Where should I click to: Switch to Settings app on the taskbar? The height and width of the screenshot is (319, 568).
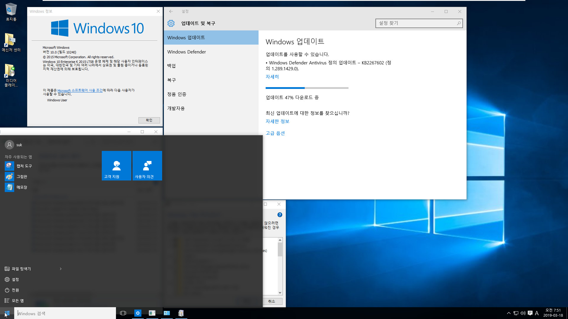(x=138, y=313)
